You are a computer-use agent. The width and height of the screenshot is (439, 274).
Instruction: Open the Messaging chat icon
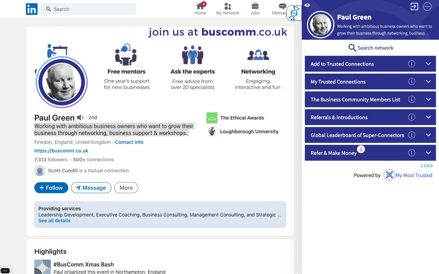pos(282,6)
